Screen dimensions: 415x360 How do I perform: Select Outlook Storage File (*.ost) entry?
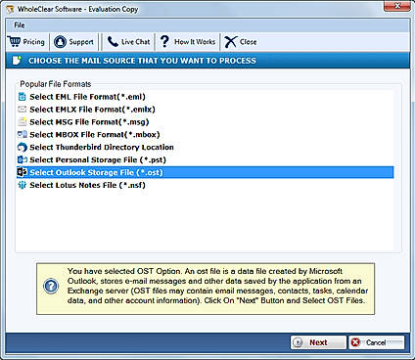click(x=206, y=172)
